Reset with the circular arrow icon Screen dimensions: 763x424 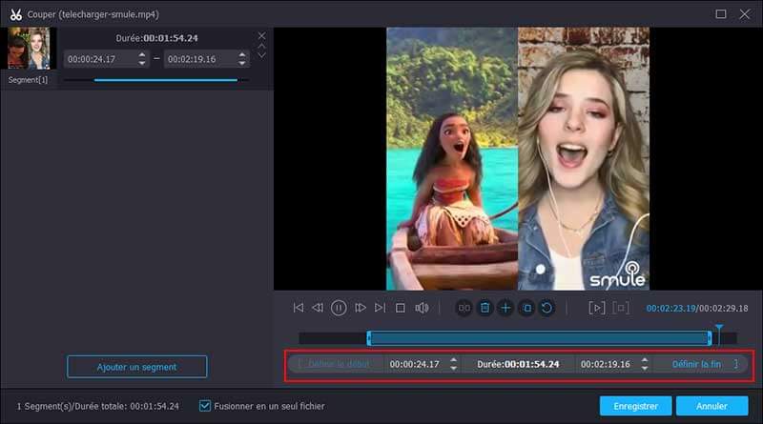point(547,308)
